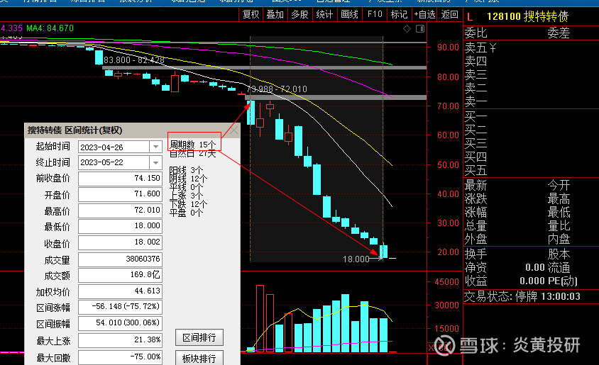Expand the 起始时间 date dropdown
Viewport: 599px width, 365px height.
pos(155,147)
